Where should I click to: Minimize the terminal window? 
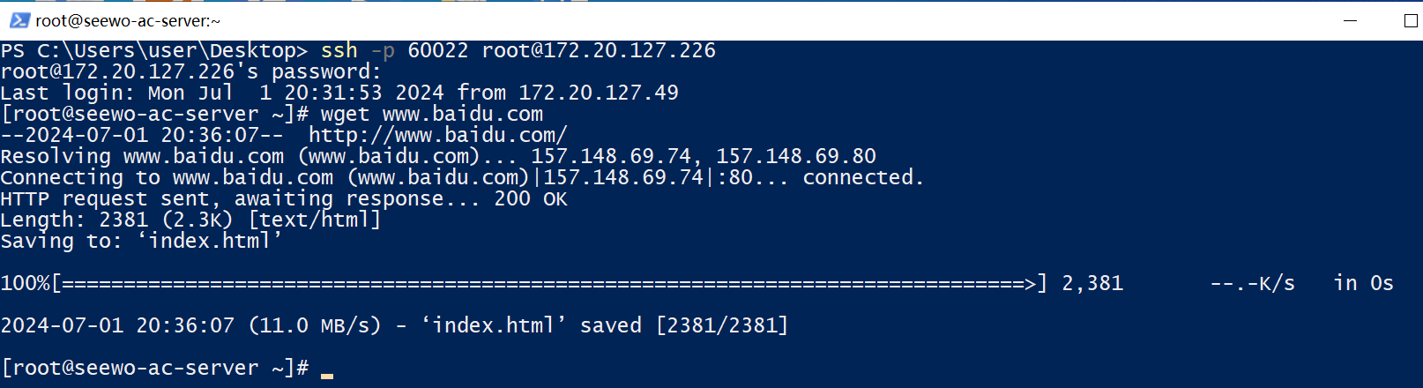click(x=1350, y=20)
